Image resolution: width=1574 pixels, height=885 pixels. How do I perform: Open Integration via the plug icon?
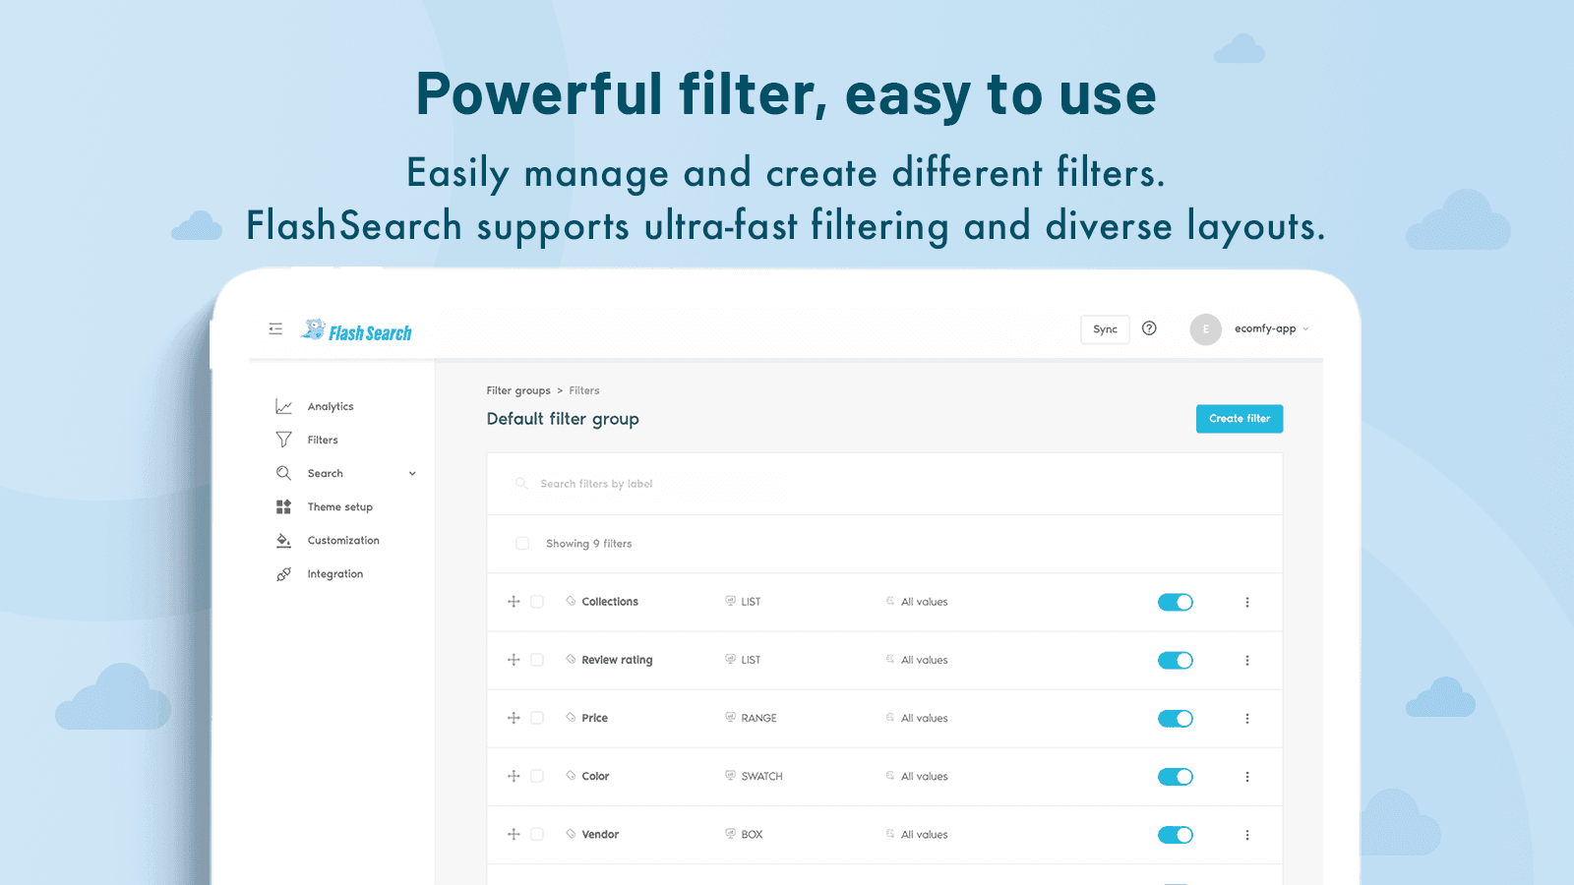(x=283, y=573)
